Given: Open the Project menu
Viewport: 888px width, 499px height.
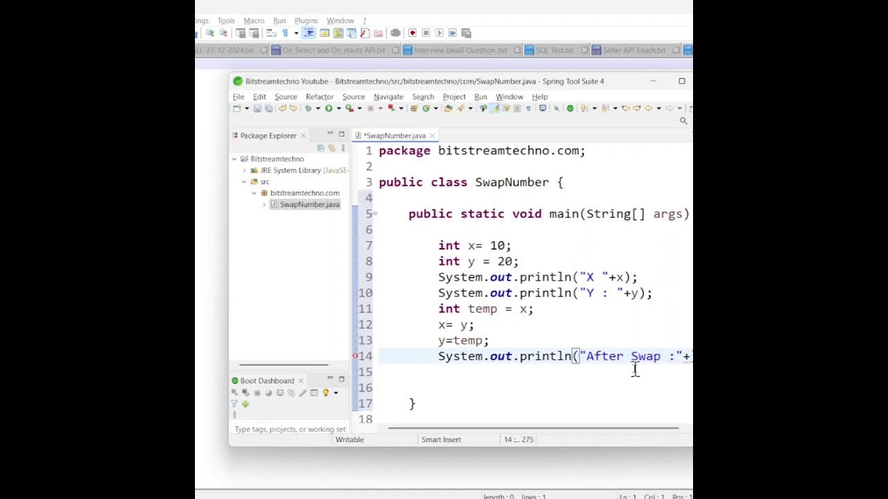Looking at the screenshot, I should (454, 97).
